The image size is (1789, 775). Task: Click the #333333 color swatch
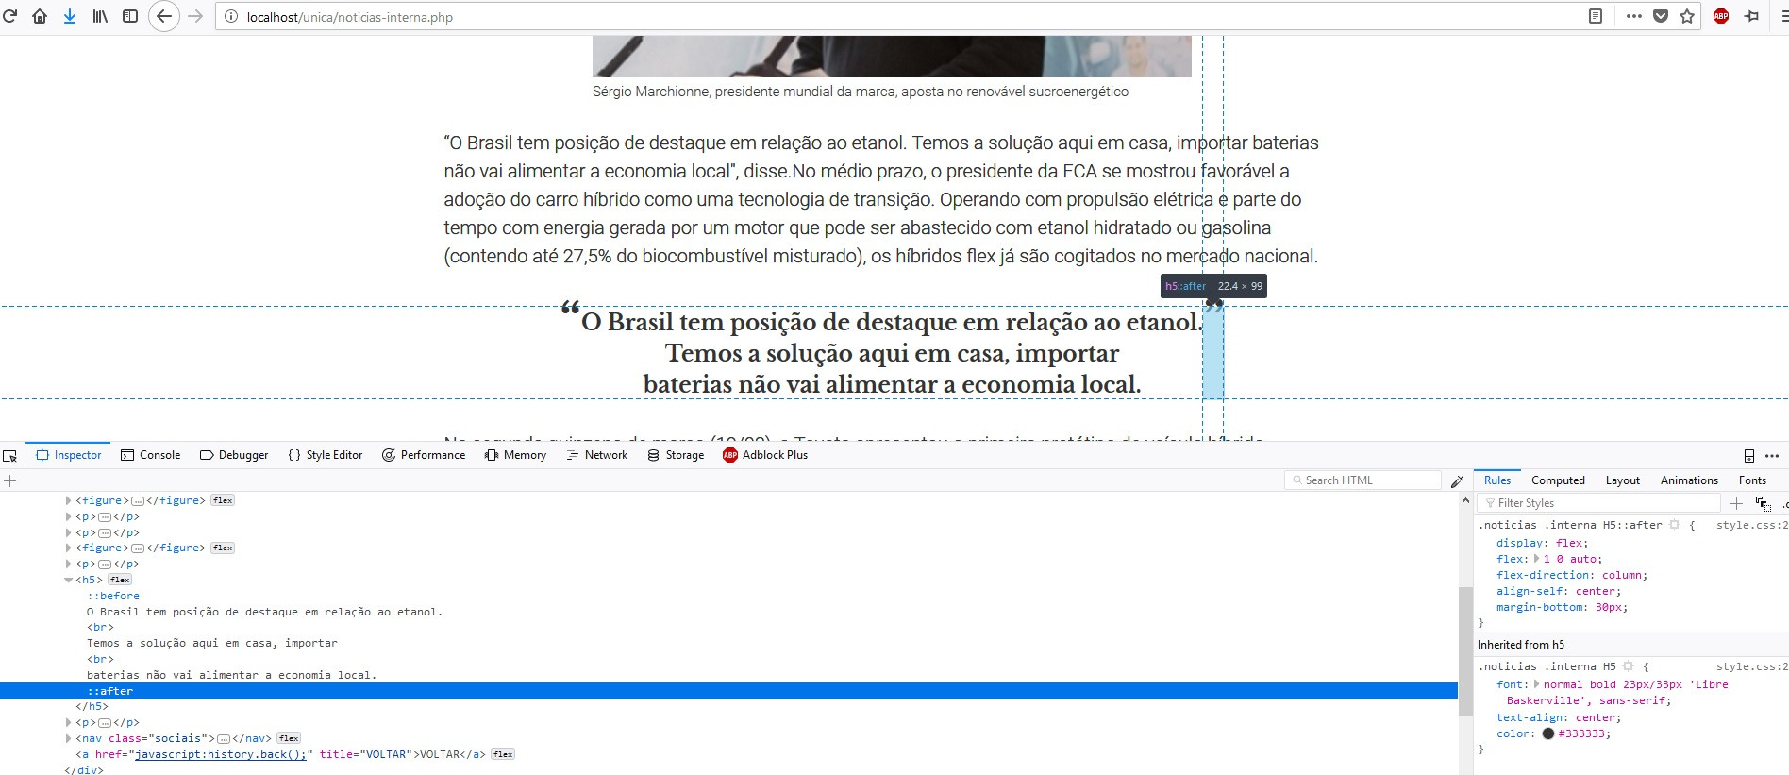[1547, 733]
